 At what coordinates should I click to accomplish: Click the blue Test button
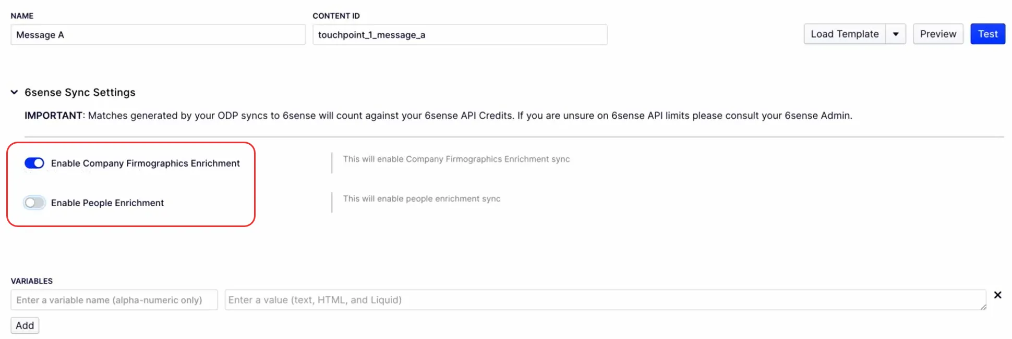click(987, 34)
